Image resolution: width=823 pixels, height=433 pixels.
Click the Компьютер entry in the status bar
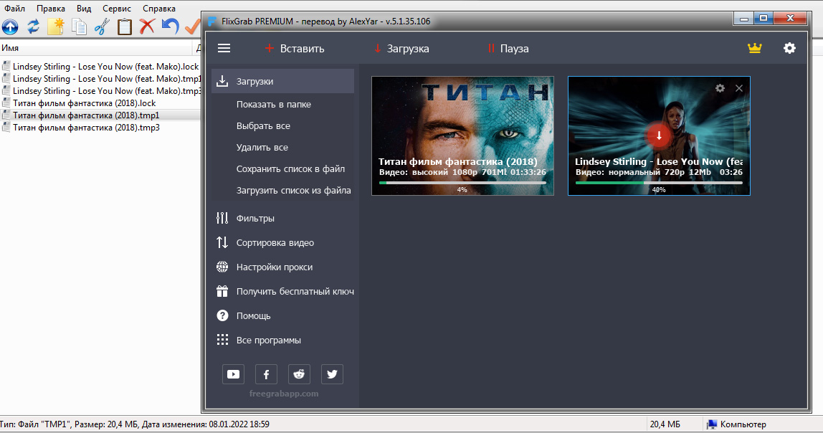[x=736, y=424]
